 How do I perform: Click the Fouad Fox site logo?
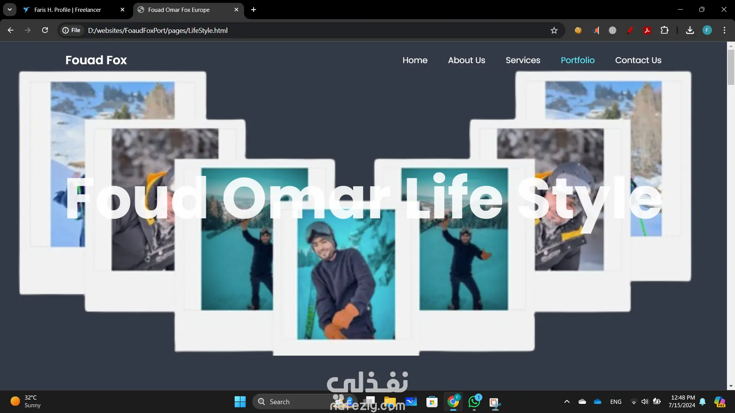(96, 60)
